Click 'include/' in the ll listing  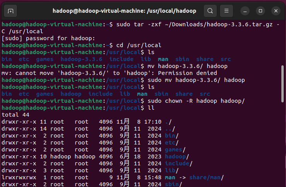(179, 163)
